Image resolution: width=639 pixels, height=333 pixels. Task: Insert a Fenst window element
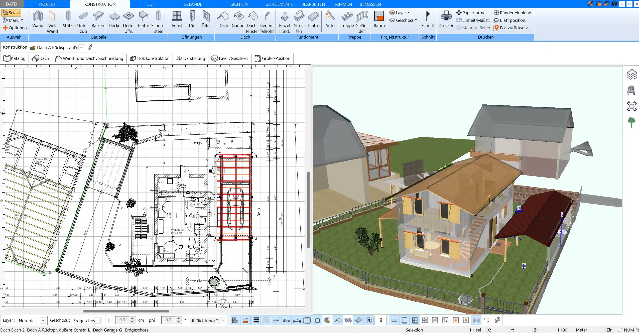[177, 19]
